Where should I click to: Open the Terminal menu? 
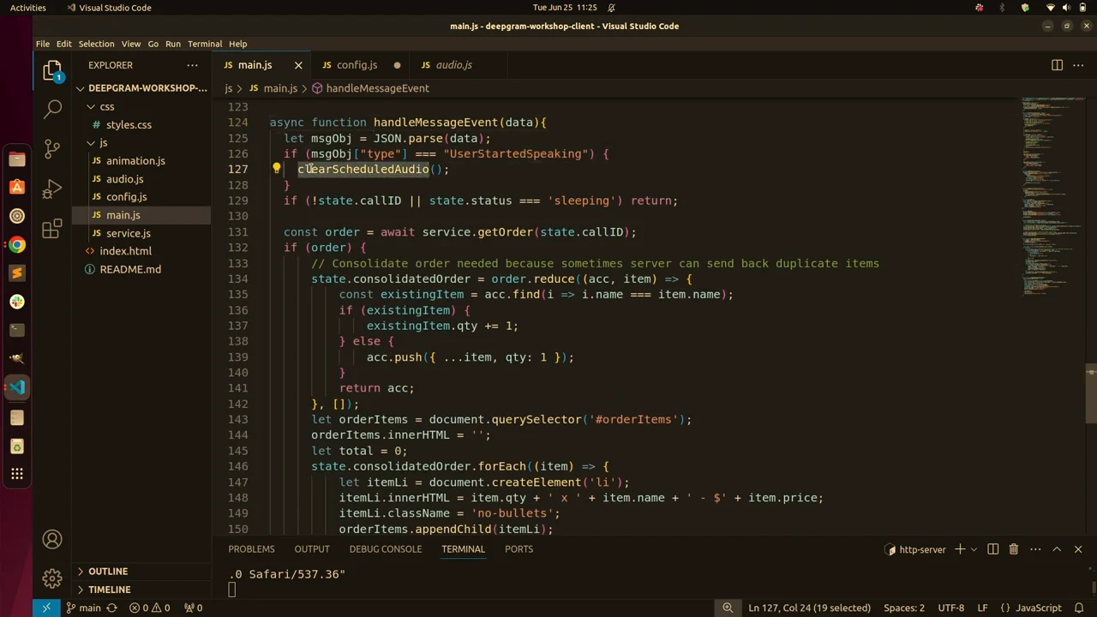point(205,44)
